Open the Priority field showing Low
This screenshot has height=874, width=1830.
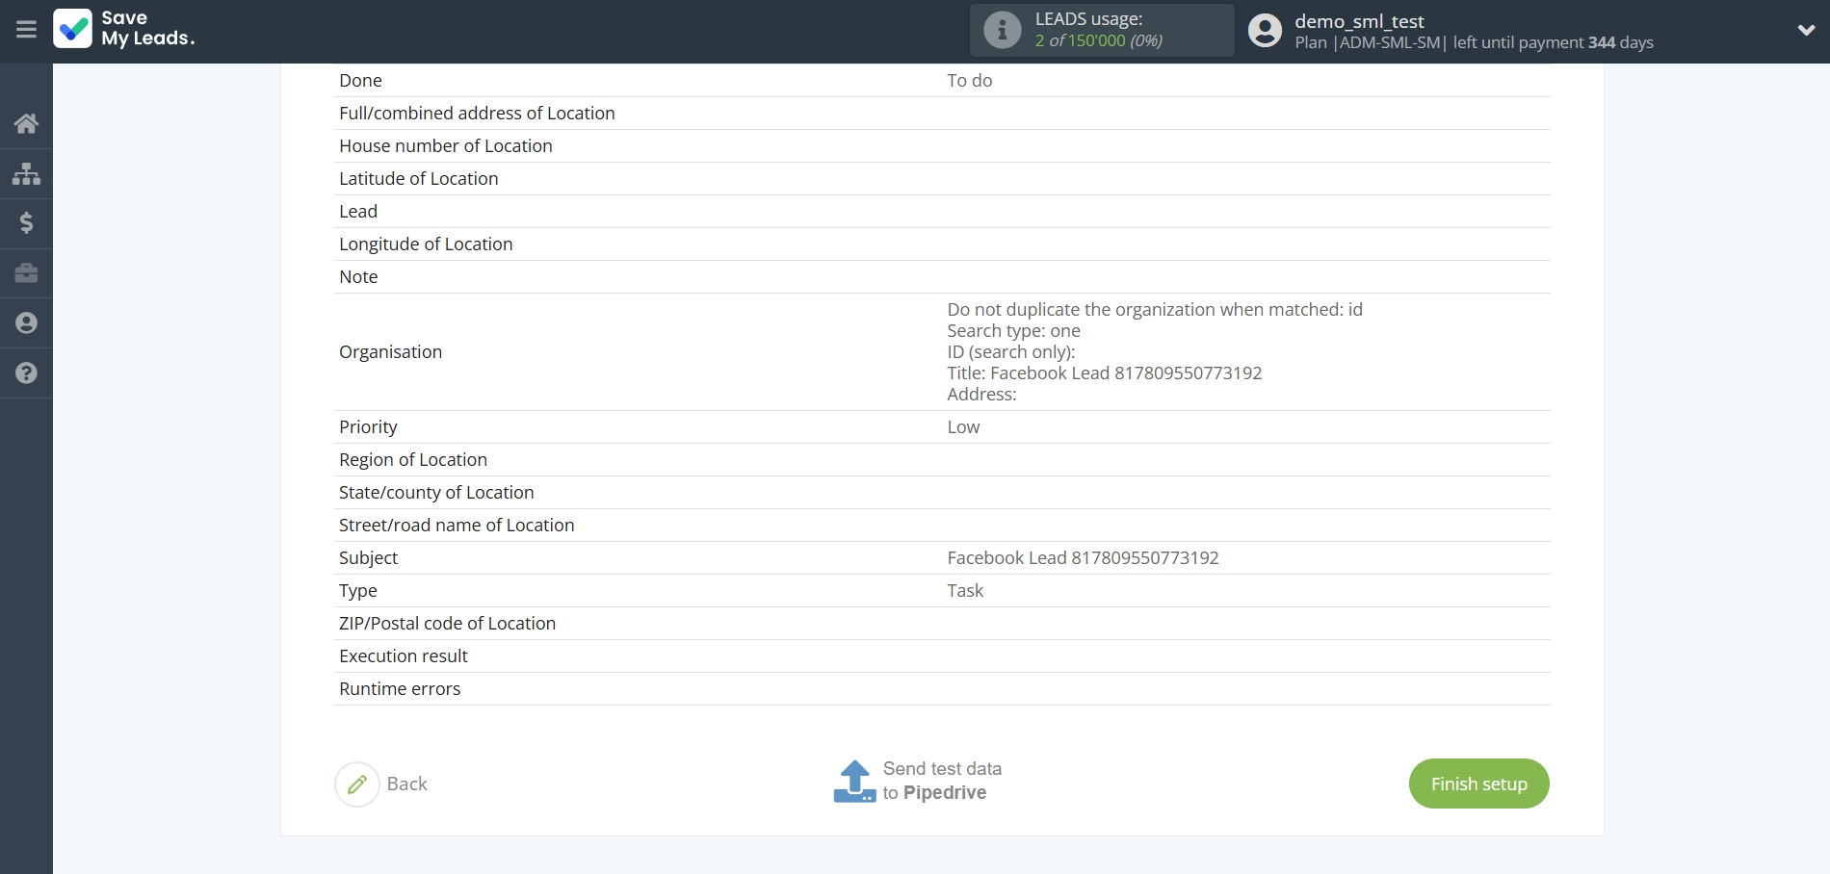(x=962, y=426)
